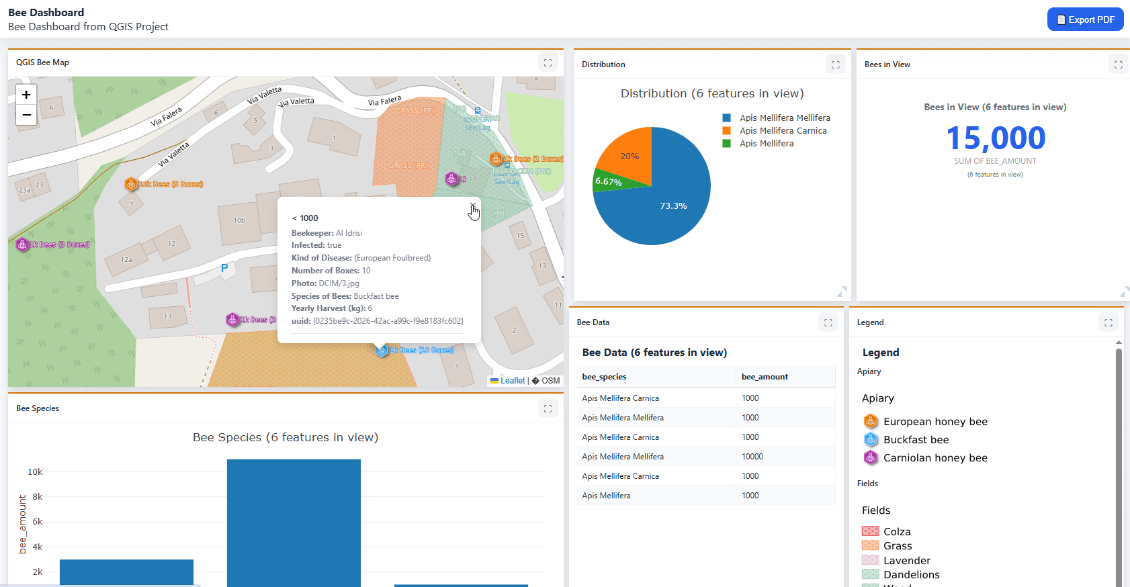
Task: Expand the Bee Species chart fullscreen
Action: click(x=548, y=408)
